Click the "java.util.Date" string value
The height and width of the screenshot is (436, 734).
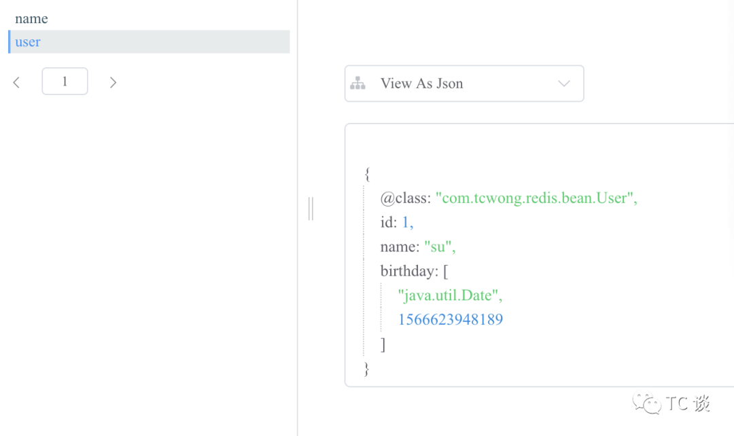450,295
